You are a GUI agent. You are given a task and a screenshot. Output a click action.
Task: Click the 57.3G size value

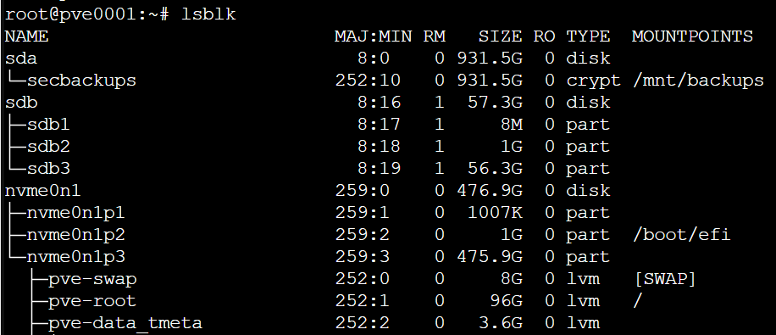point(495,102)
